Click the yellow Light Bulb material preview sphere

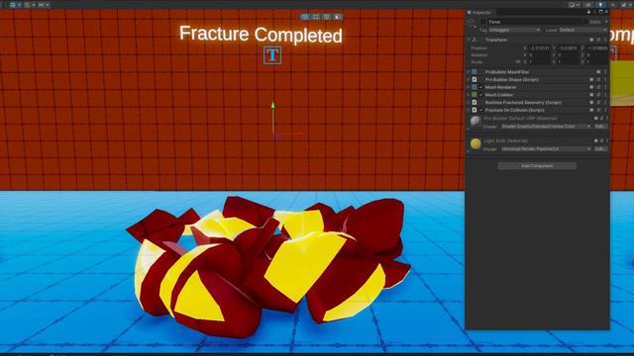[x=475, y=143]
